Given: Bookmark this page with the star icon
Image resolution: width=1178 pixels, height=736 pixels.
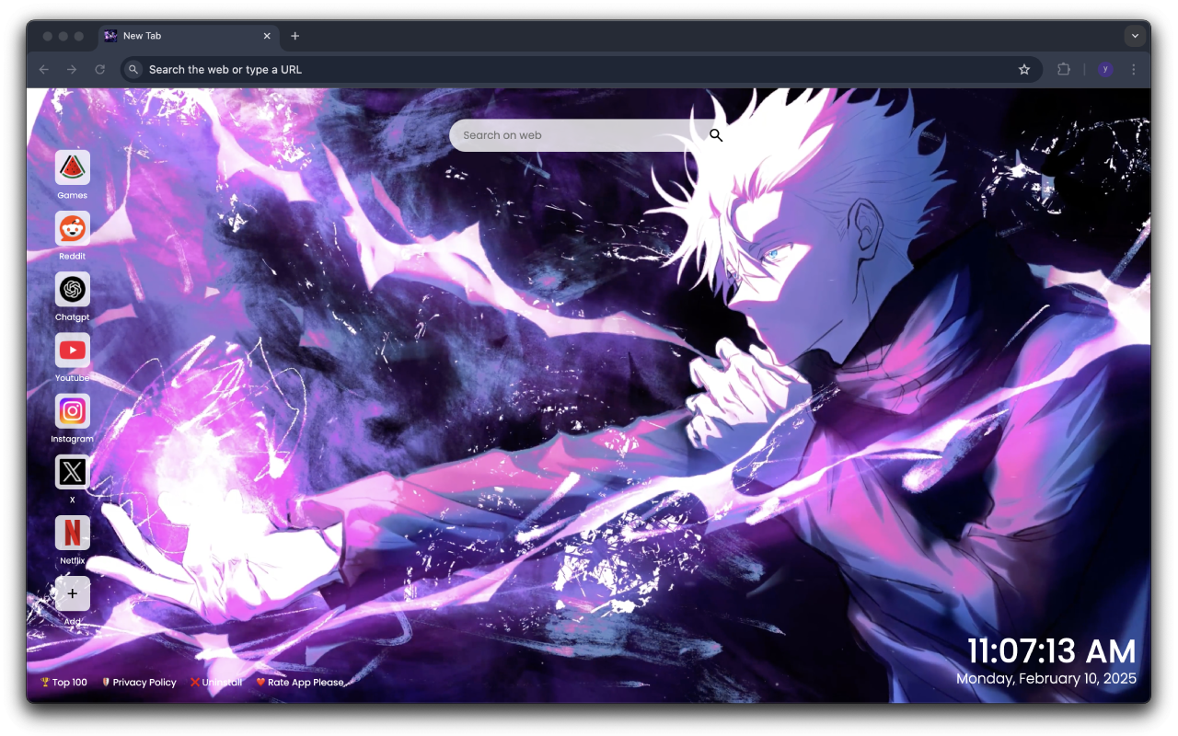Looking at the screenshot, I should pos(1024,69).
